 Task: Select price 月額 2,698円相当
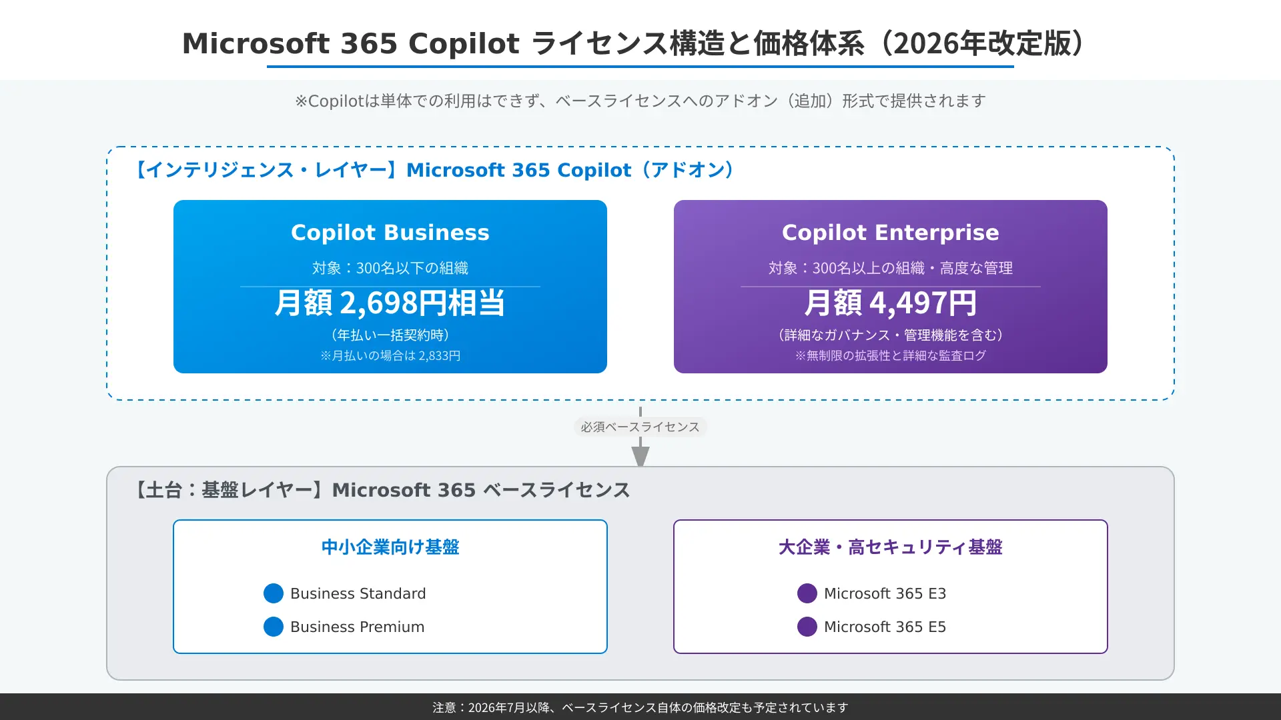[390, 303]
